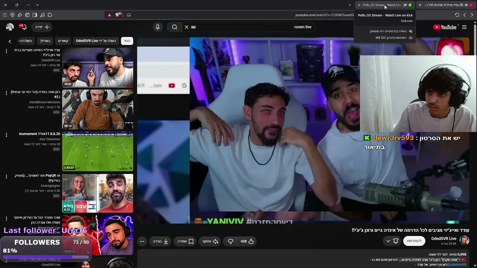The width and height of the screenshot is (477, 268).
Task: Clear the YouTube search query
Action: [x=187, y=27]
